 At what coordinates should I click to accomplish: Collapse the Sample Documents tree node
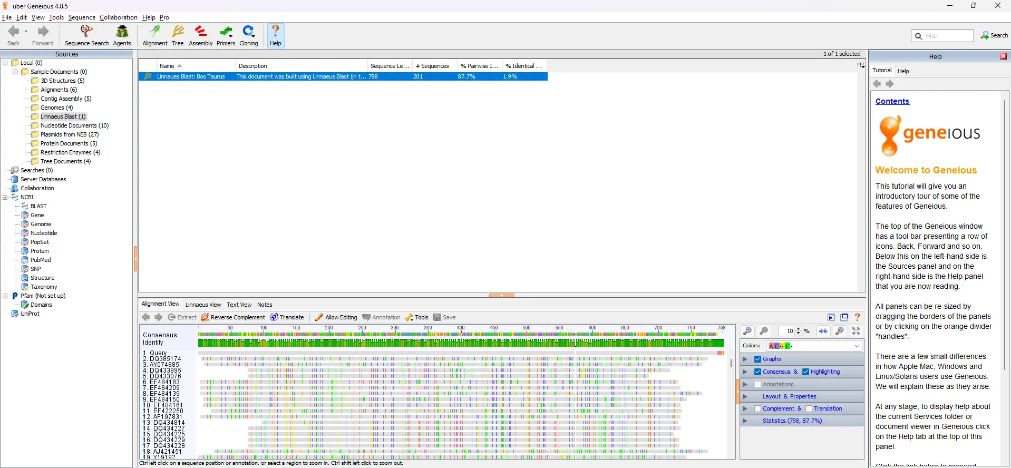click(x=15, y=72)
